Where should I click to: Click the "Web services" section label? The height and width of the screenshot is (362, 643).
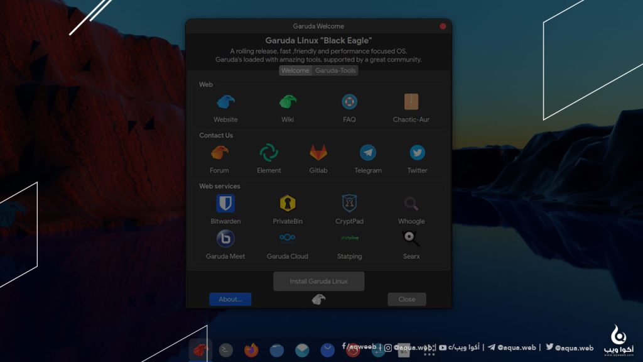pos(220,186)
